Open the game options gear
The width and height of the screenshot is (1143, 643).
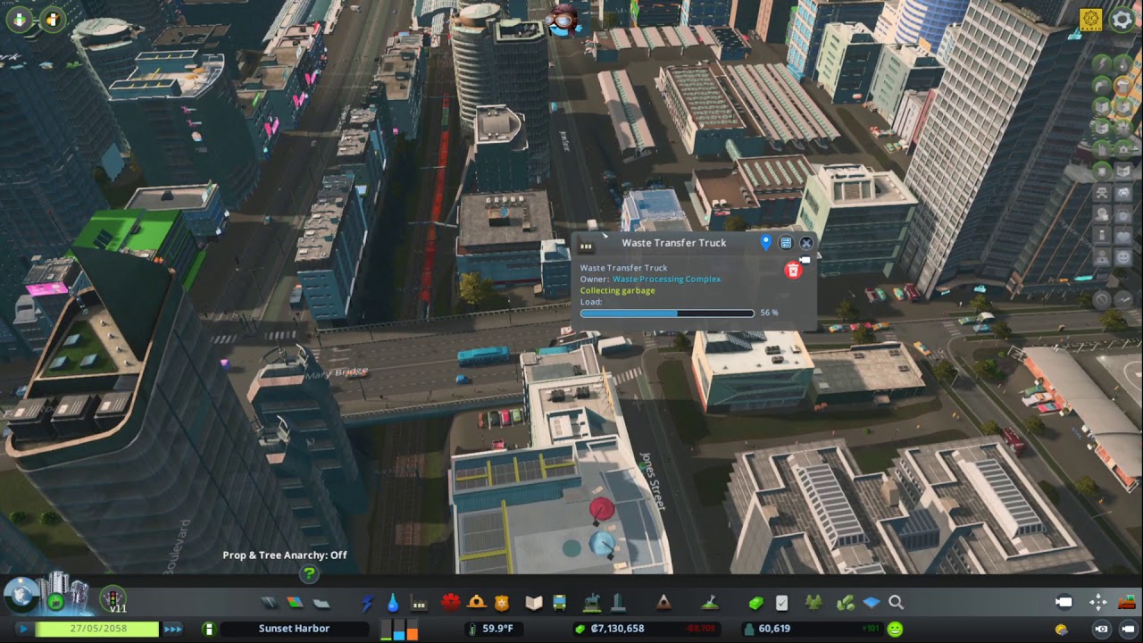click(1122, 20)
